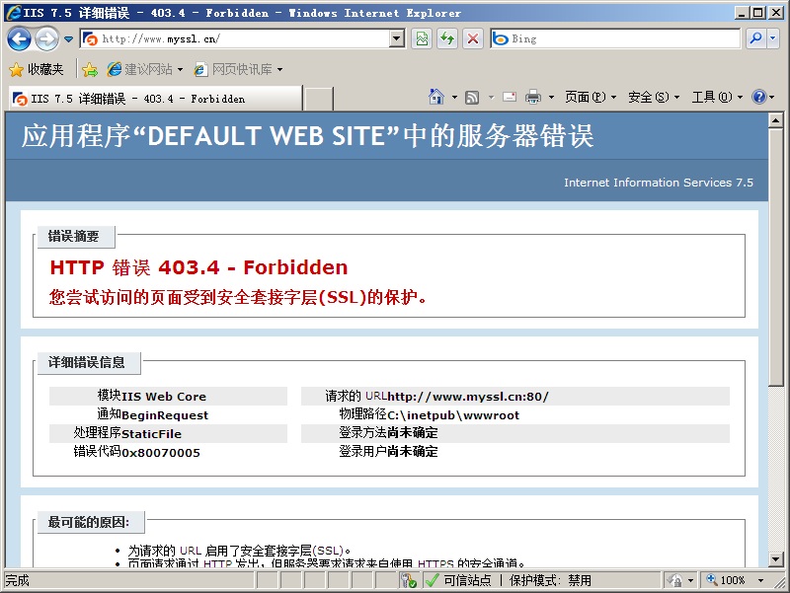Viewport: 790px width, 593px height.
Task: Open search provider options dropdown
Action: pyautogui.click(x=773, y=38)
